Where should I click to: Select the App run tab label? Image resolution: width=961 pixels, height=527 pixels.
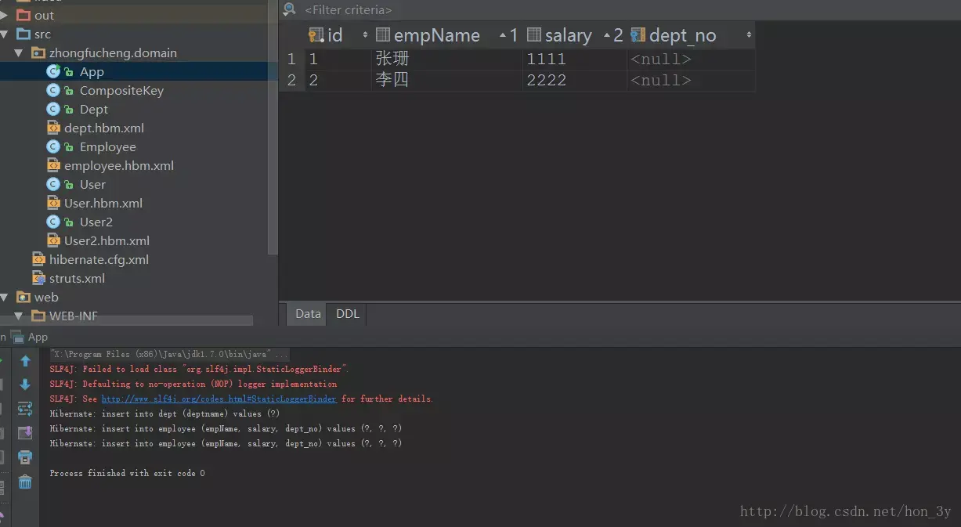coord(38,337)
